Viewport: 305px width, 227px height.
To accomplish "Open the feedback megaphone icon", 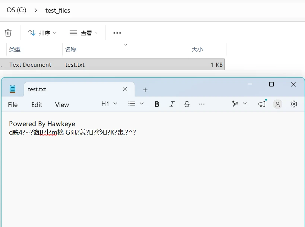I will tap(262, 104).
